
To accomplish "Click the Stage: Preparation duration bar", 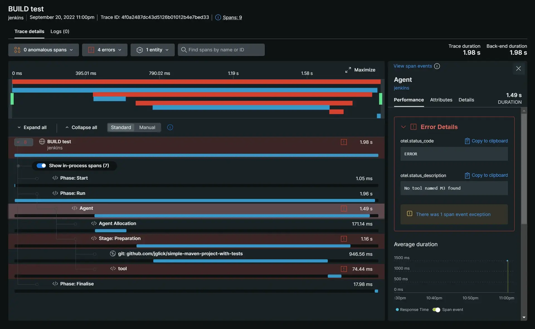I will coord(243,246).
